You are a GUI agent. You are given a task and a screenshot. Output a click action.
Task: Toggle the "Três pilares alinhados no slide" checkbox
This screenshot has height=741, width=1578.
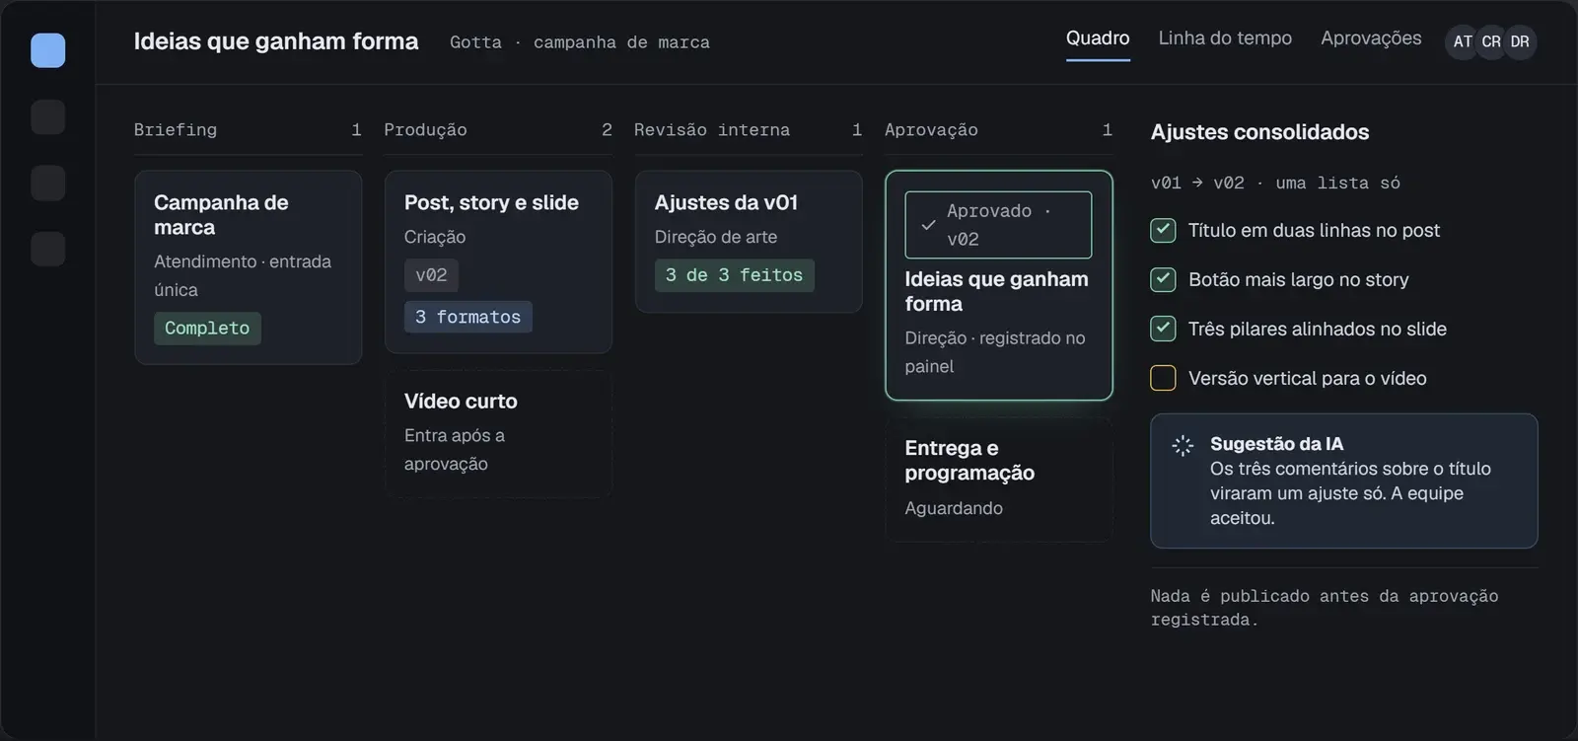(1163, 329)
